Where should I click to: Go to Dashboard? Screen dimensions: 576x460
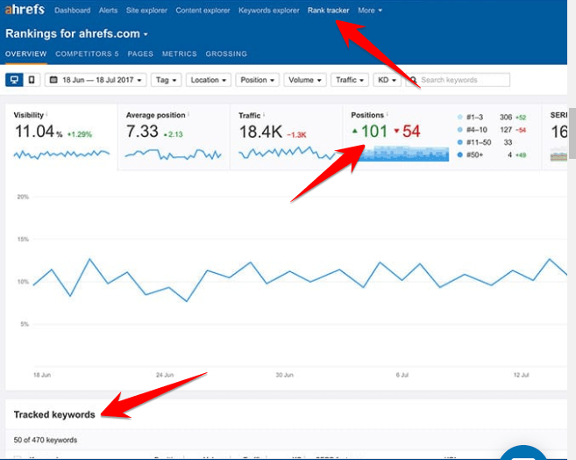pos(73,11)
